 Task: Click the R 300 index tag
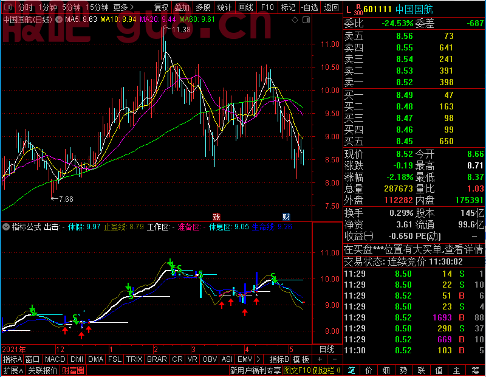(358, 10)
